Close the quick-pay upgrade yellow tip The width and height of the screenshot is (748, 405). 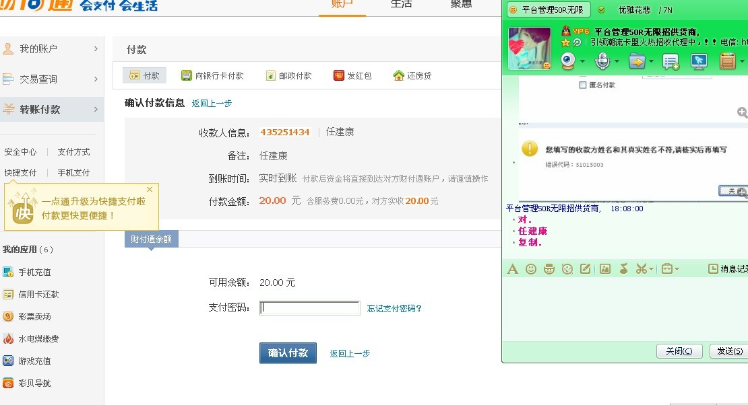[x=150, y=189]
